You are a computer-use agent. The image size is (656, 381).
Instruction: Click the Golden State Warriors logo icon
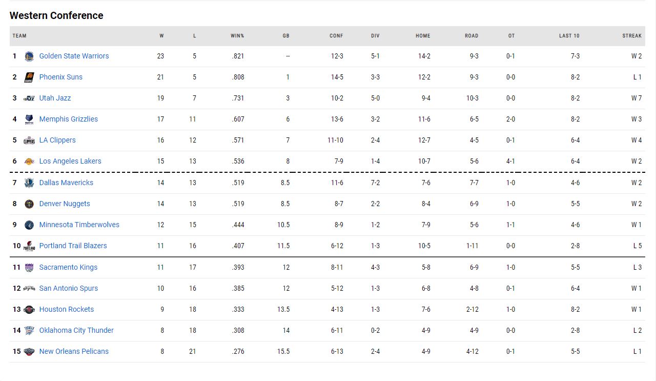coord(29,56)
